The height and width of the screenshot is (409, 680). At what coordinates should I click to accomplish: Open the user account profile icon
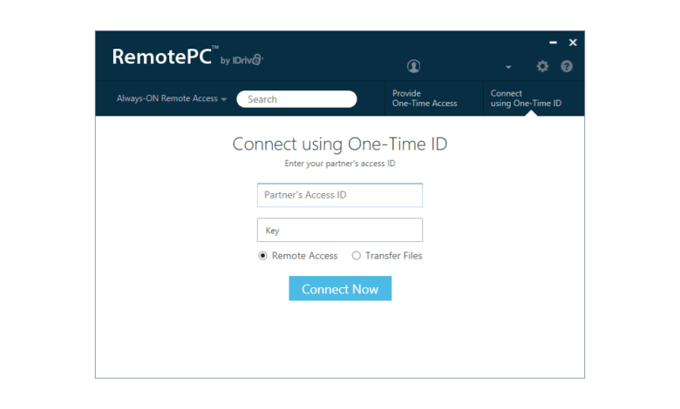[413, 66]
